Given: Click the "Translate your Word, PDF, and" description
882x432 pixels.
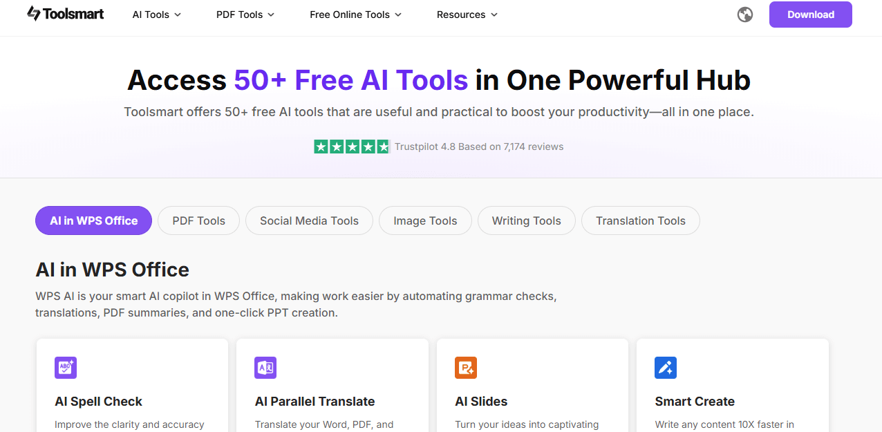Looking at the screenshot, I should point(324,424).
